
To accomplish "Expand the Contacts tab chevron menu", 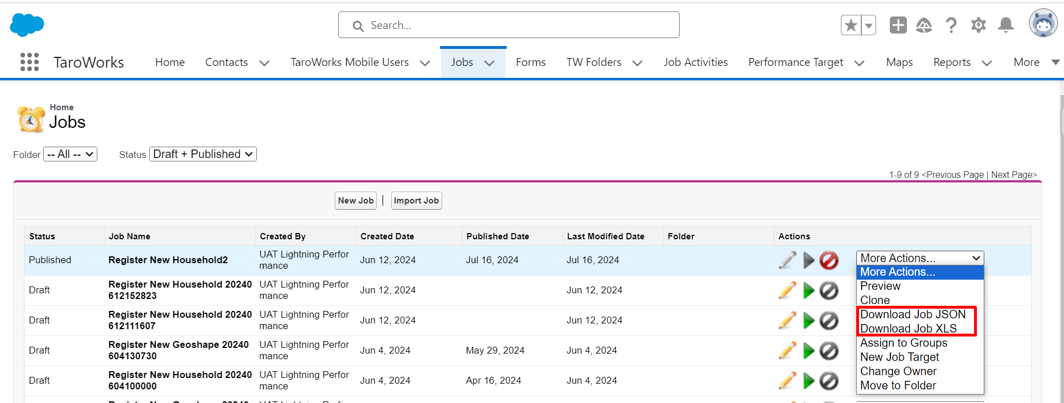I will coord(264,63).
